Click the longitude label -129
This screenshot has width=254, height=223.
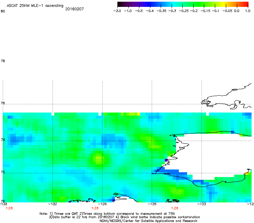point(102,204)
